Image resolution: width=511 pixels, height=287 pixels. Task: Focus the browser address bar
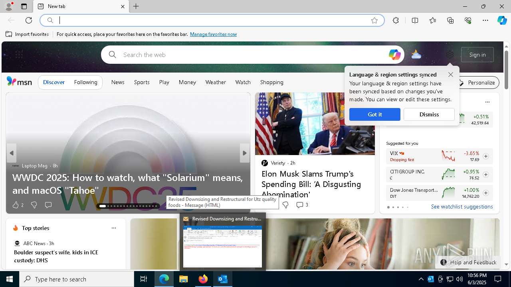212,20
